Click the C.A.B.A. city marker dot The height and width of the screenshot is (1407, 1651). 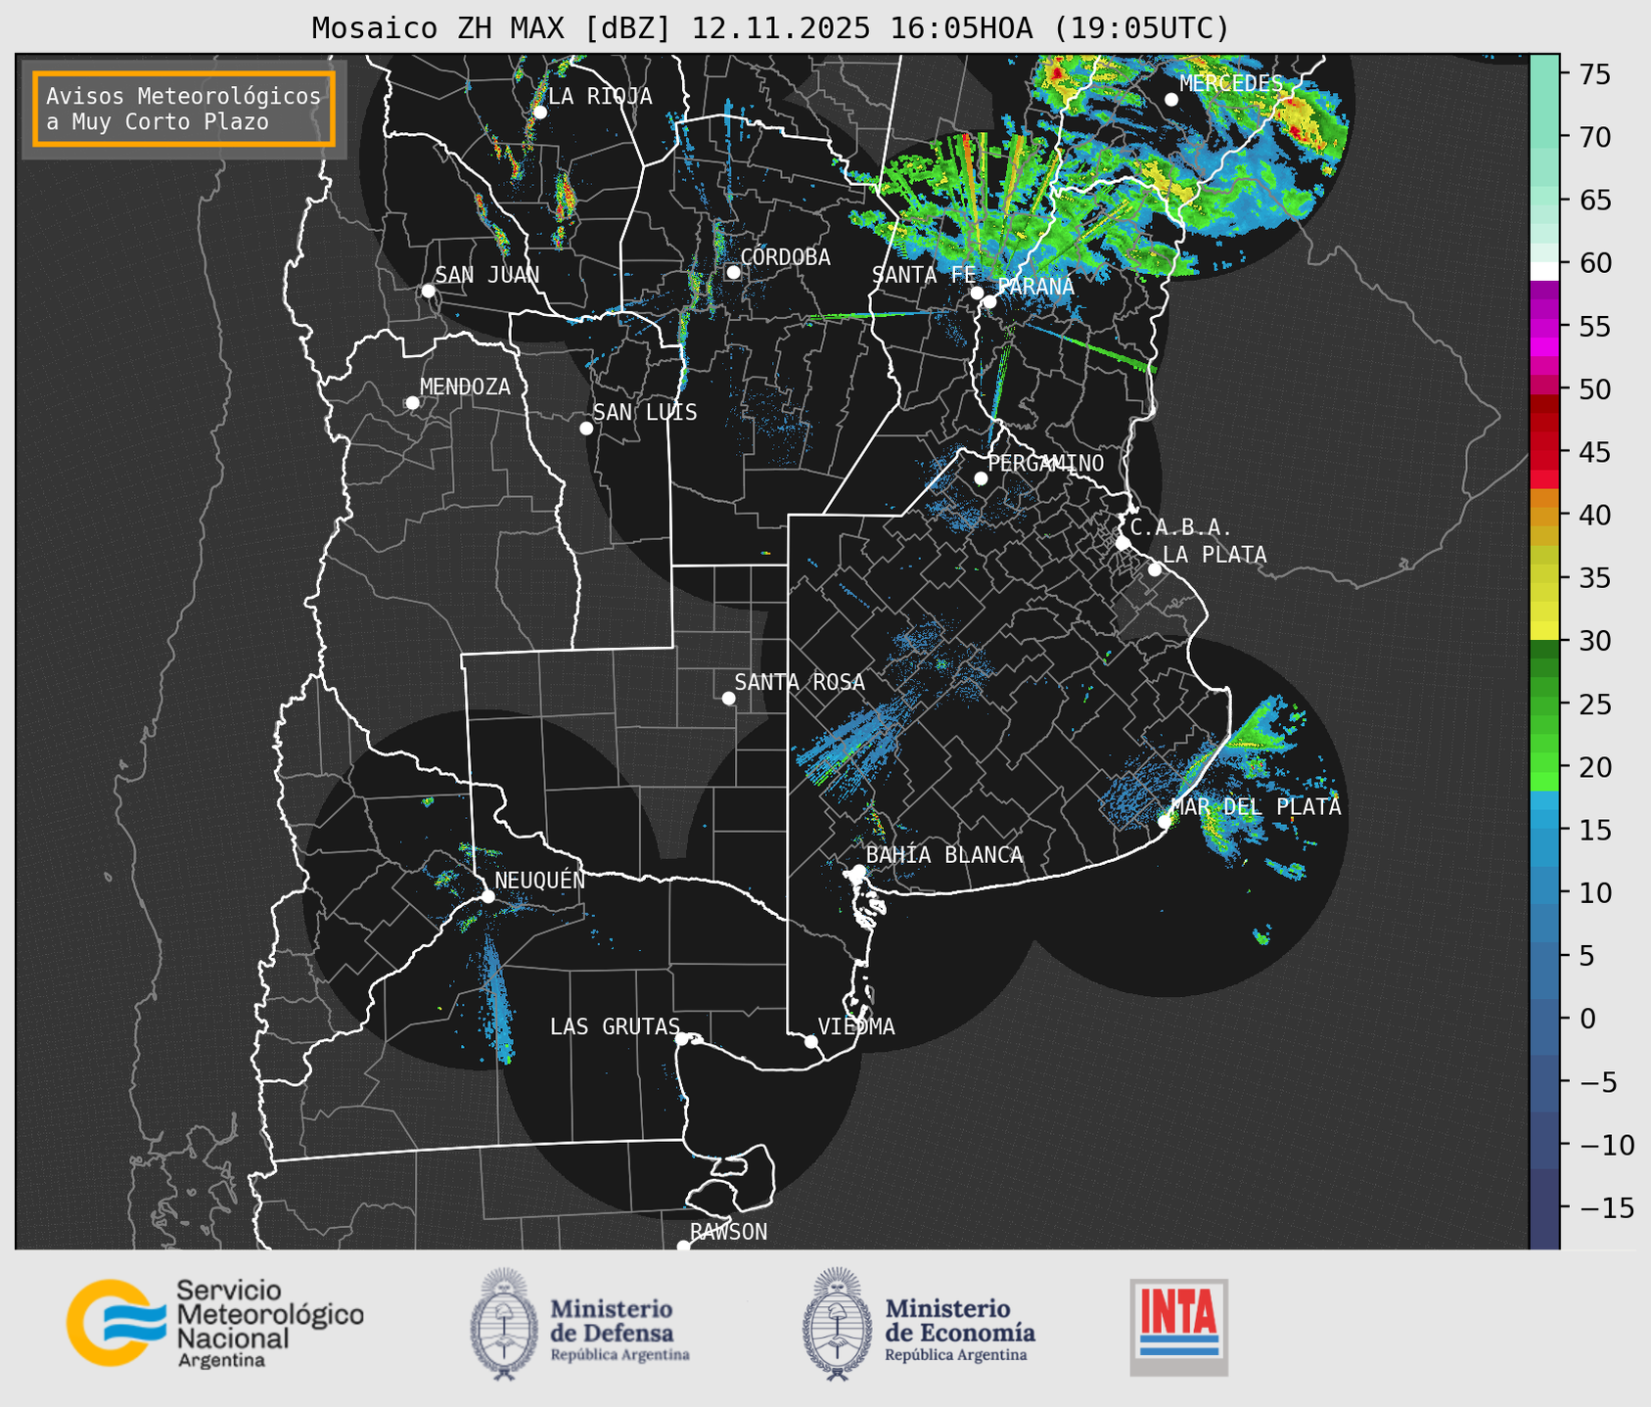tap(1123, 543)
